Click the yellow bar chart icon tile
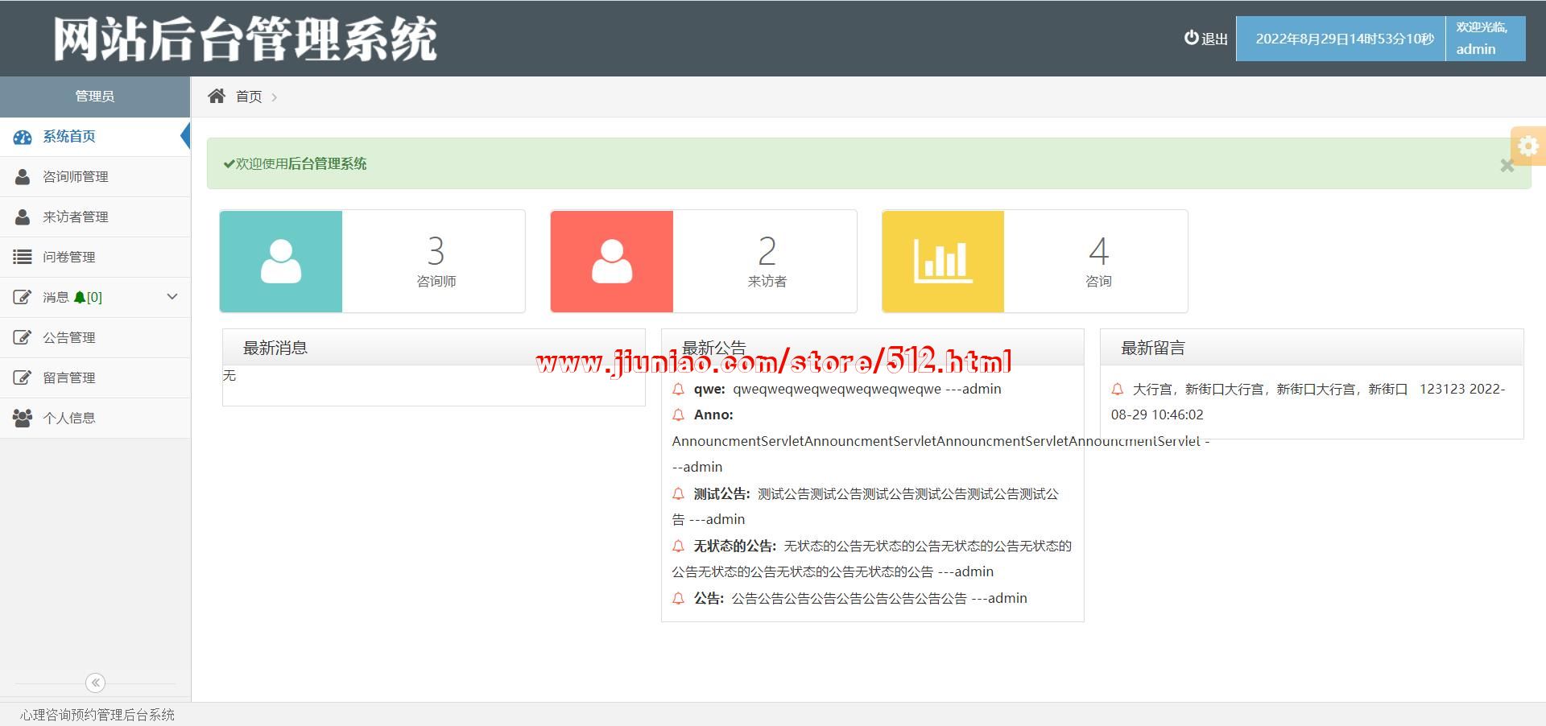1546x726 pixels. pos(943,262)
